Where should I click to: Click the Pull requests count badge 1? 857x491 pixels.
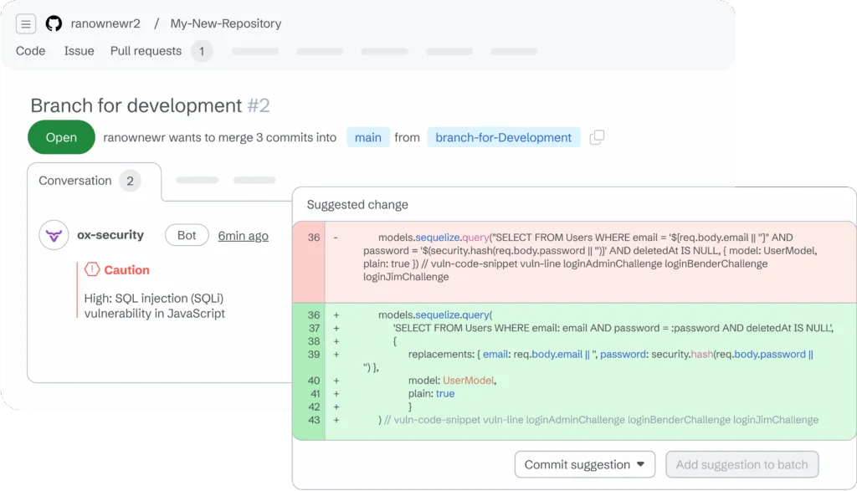pos(202,51)
